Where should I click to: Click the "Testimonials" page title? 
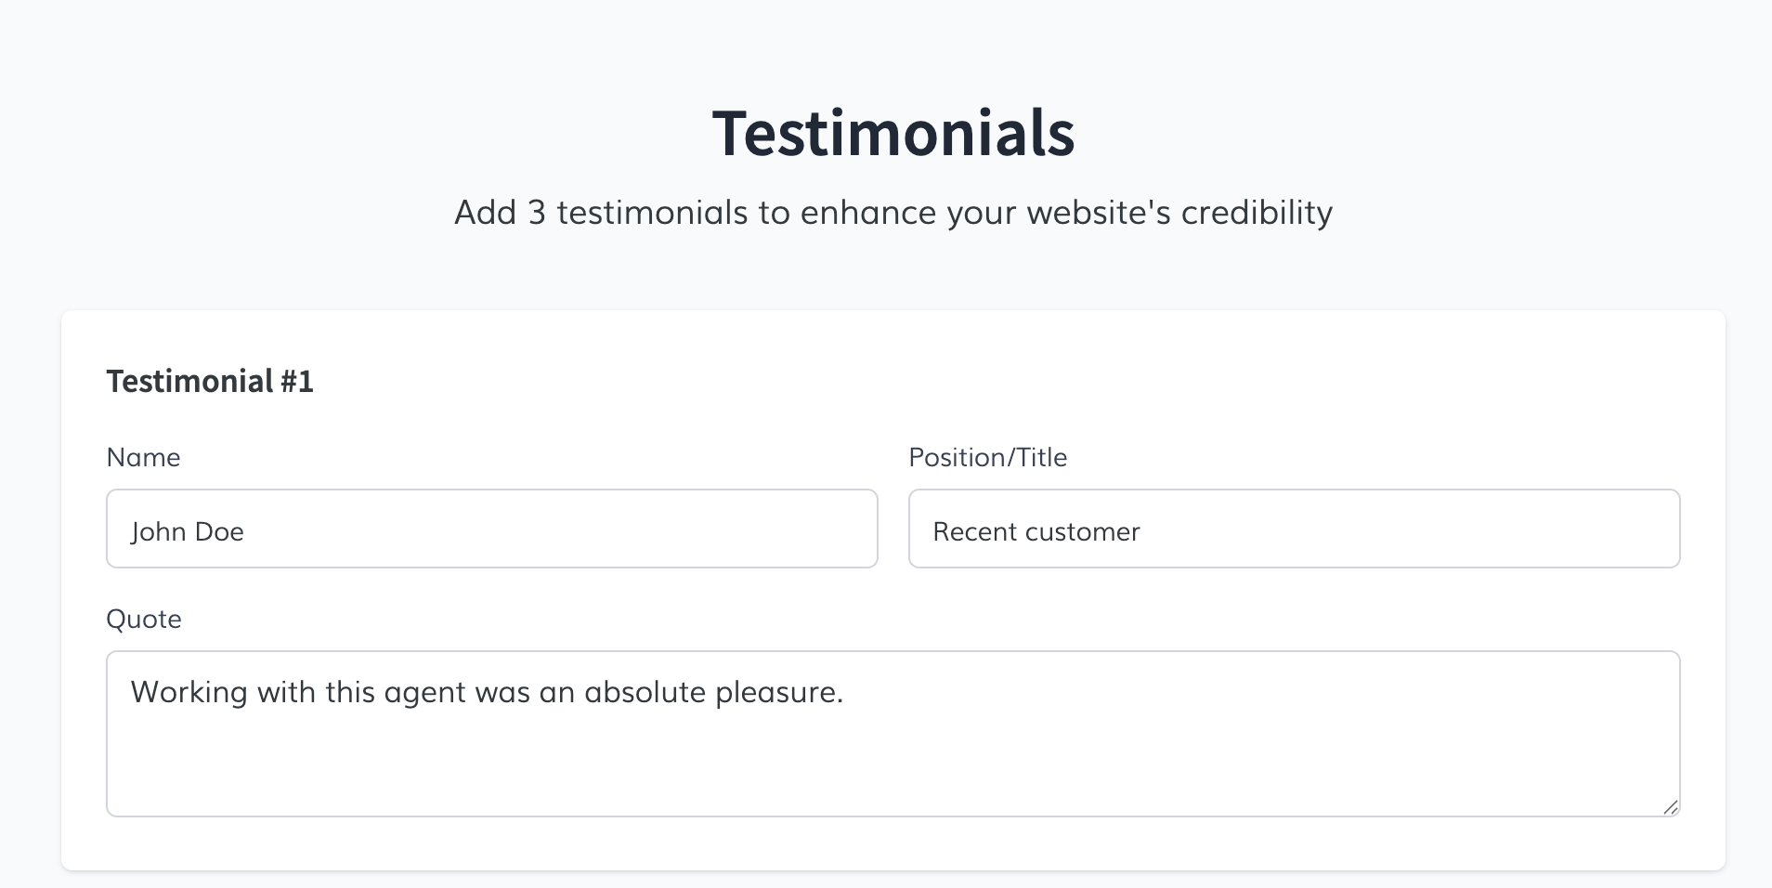[x=893, y=133]
